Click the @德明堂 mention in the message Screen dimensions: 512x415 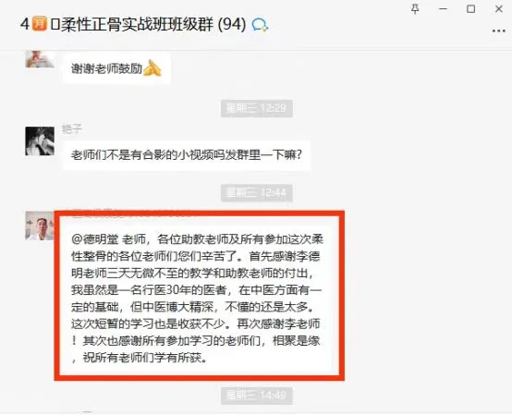point(94,239)
